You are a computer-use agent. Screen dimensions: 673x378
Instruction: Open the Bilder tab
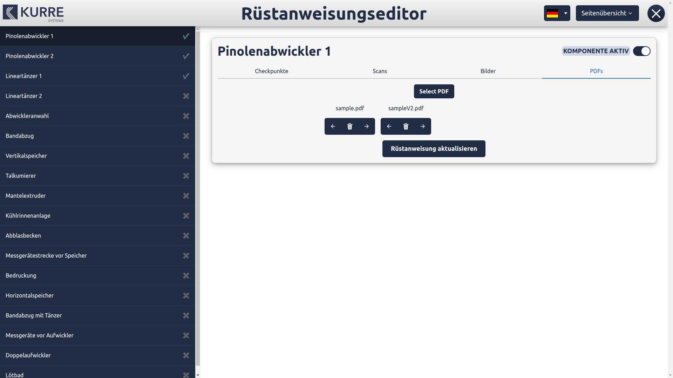(488, 71)
